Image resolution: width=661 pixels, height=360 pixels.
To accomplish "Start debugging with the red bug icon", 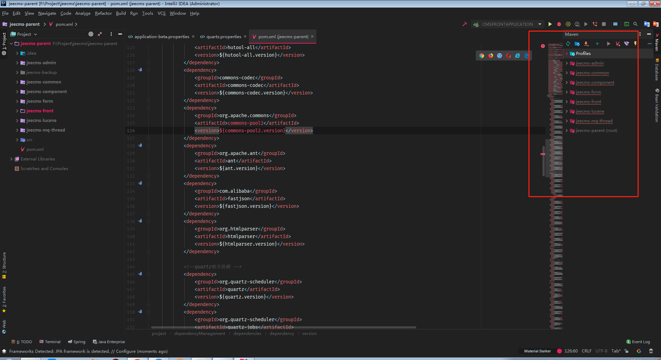I will click(559, 24).
